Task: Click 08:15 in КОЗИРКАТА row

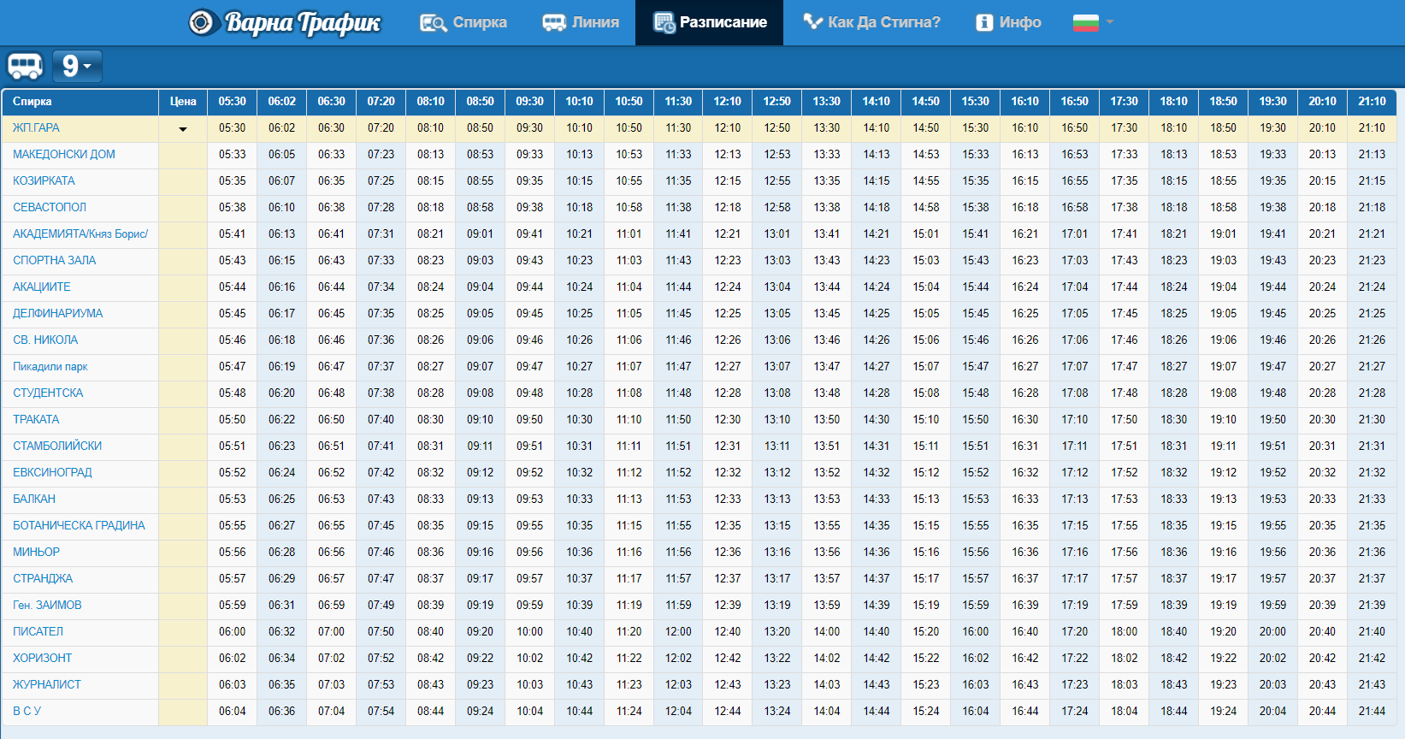Action: click(x=430, y=180)
